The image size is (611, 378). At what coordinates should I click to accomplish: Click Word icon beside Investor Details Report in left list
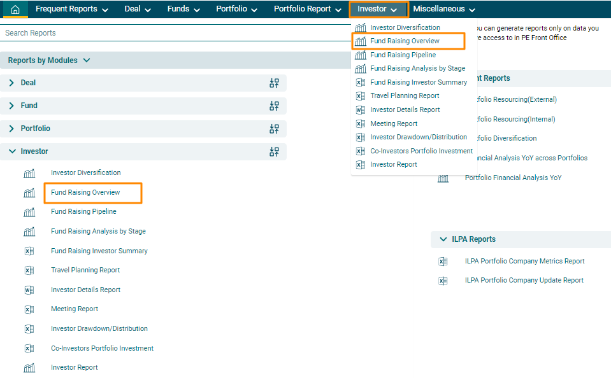pyautogui.click(x=29, y=290)
